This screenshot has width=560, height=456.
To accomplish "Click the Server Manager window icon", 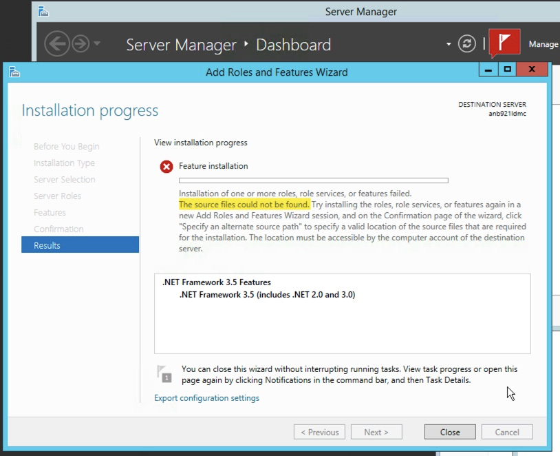I will point(43,11).
